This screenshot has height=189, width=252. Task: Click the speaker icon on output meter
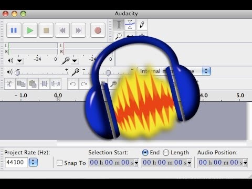pos(10,60)
